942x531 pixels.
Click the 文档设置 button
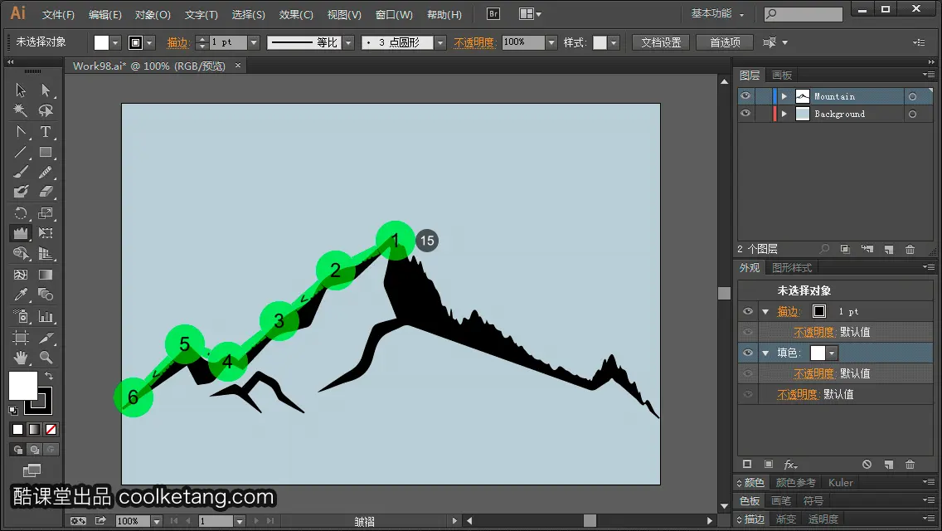tap(661, 42)
